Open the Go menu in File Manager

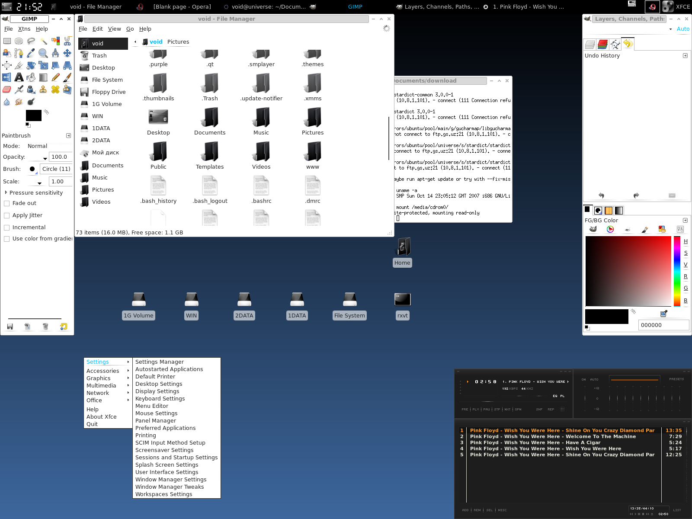(x=130, y=29)
